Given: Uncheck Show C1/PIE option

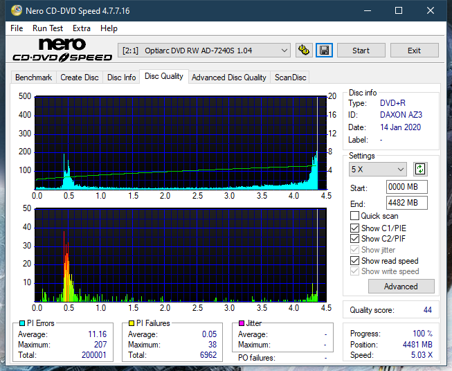Looking at the screenshot, I should pos(355,228).
